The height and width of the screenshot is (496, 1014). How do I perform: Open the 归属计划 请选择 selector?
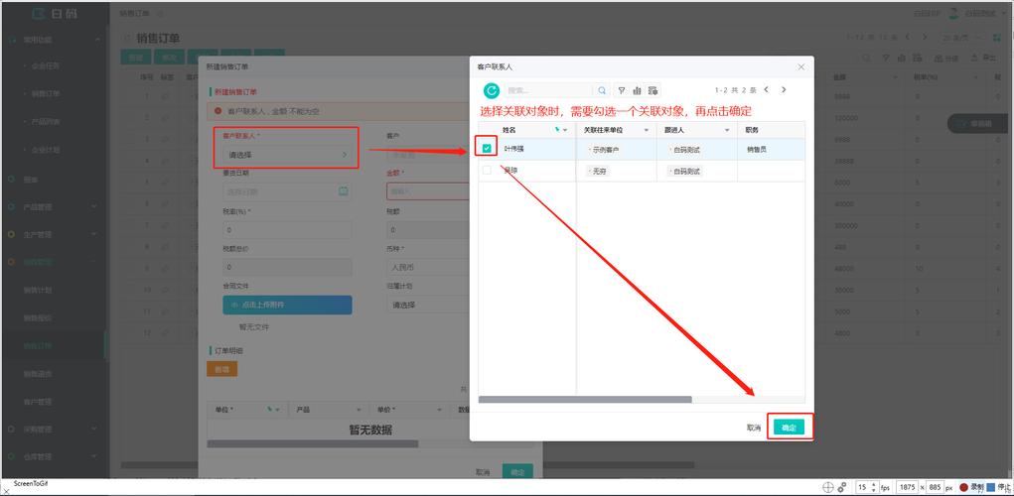click(x=428, y=305)
